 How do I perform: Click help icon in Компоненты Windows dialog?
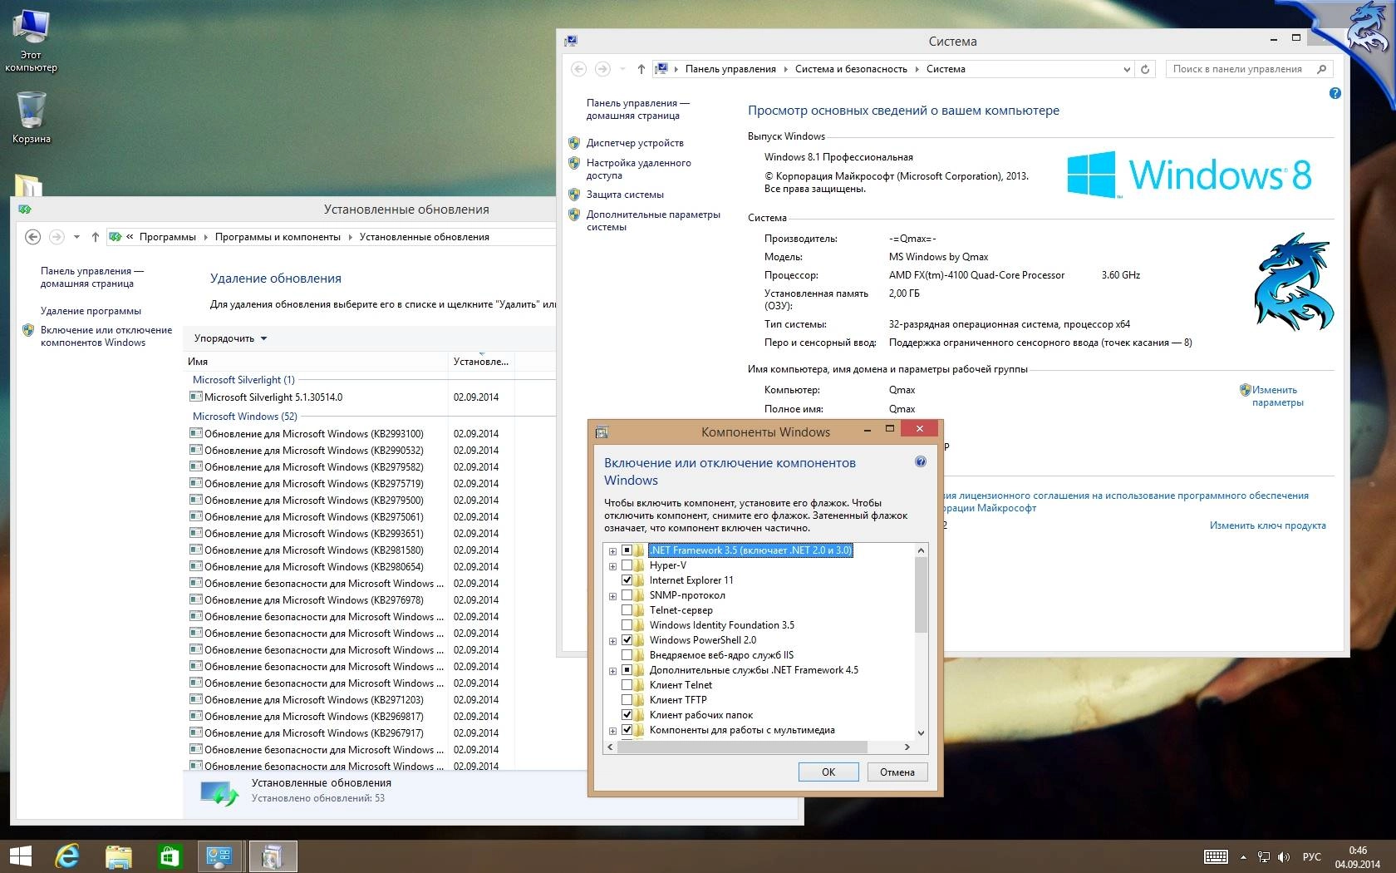[x=920, y=461]
